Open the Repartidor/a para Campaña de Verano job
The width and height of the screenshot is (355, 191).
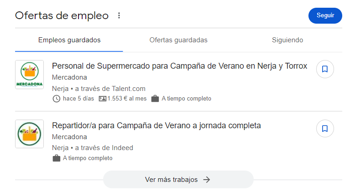(156, 126)
